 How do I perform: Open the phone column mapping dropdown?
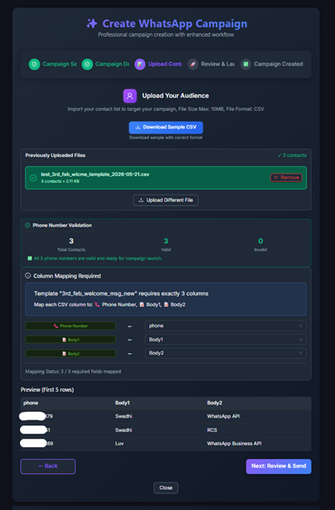point(225,325)
